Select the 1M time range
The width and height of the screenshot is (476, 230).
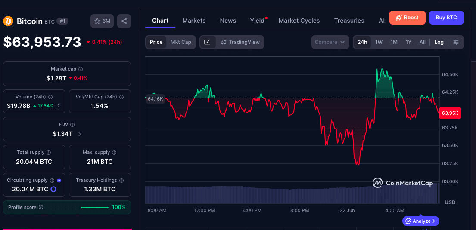[x=394, y=42]
